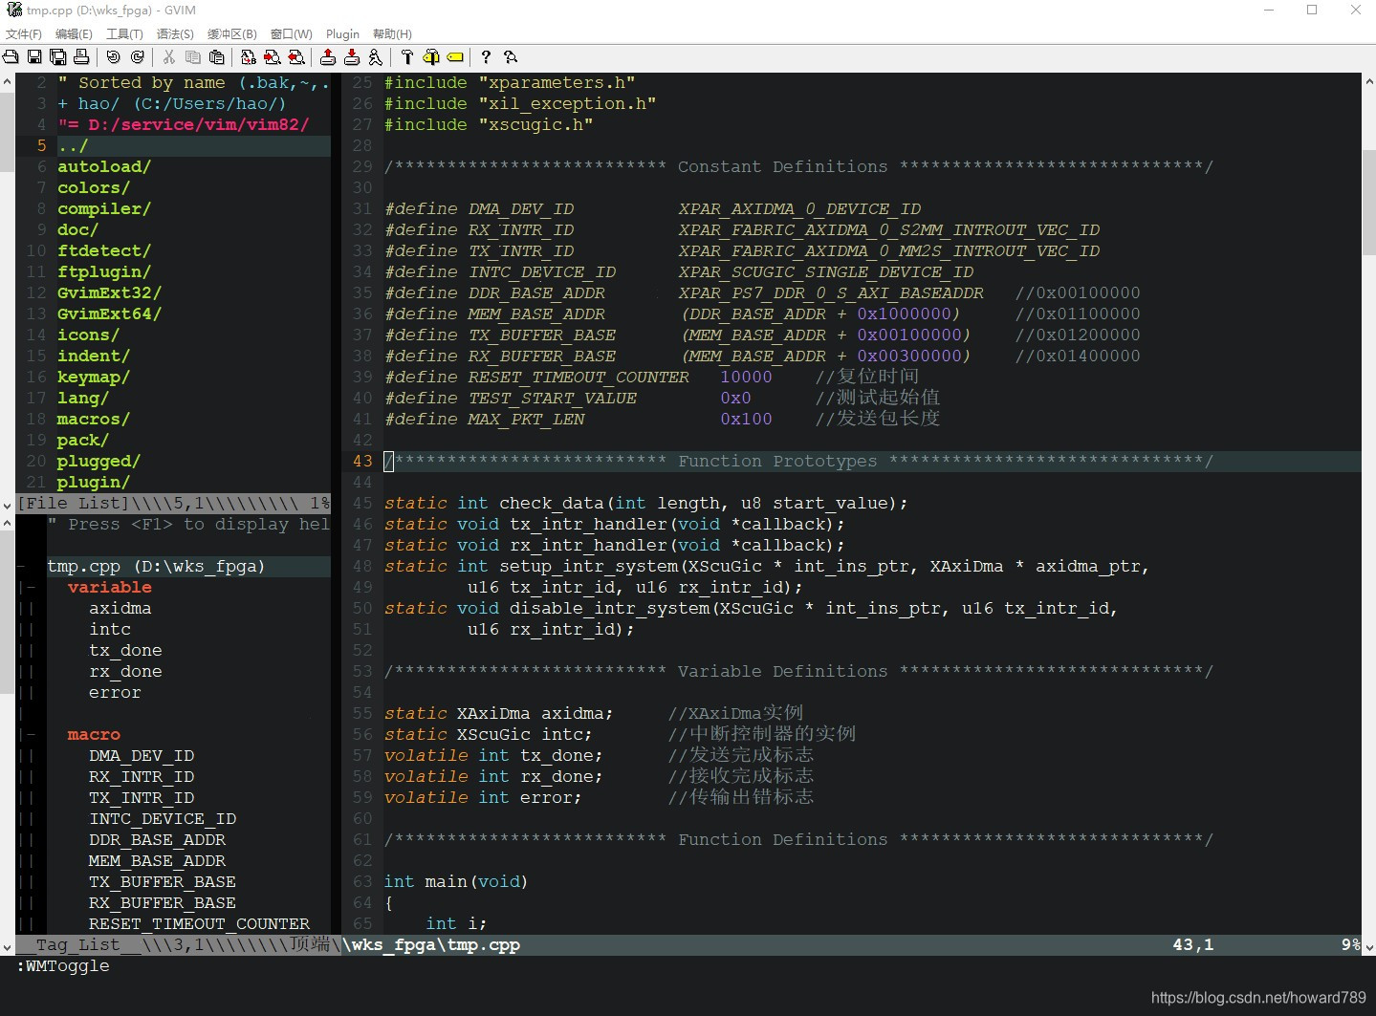Click the Build tags icon
1376x1016 pixels.
click(x=431, y=57)
